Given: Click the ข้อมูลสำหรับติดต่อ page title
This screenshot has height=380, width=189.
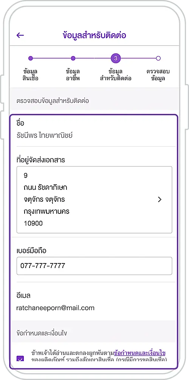Looking at the screenshot, I should point(94,35).
